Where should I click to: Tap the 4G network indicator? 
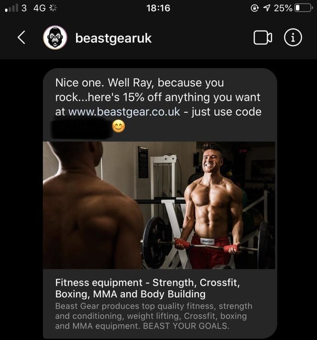pos(40,8)
